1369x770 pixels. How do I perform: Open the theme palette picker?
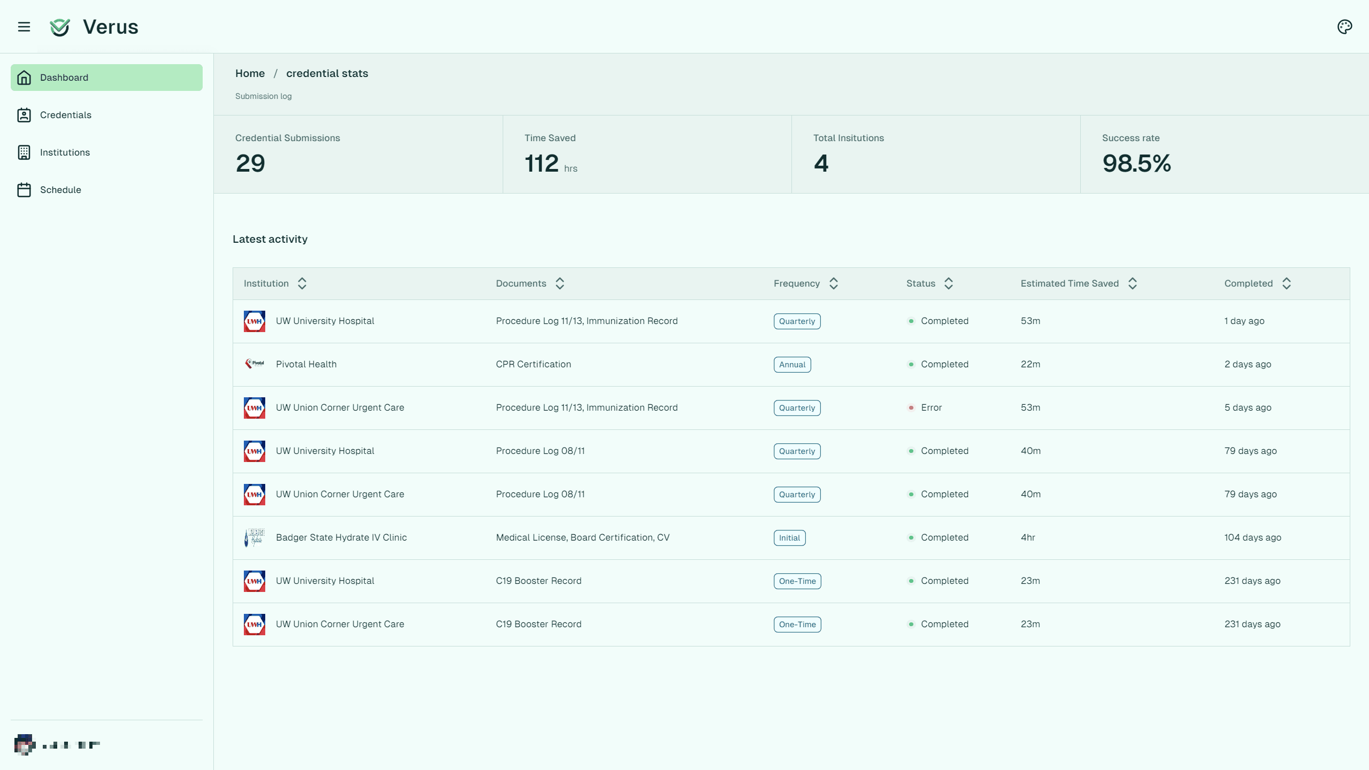pyautogui.click(x=1344, y=26)
